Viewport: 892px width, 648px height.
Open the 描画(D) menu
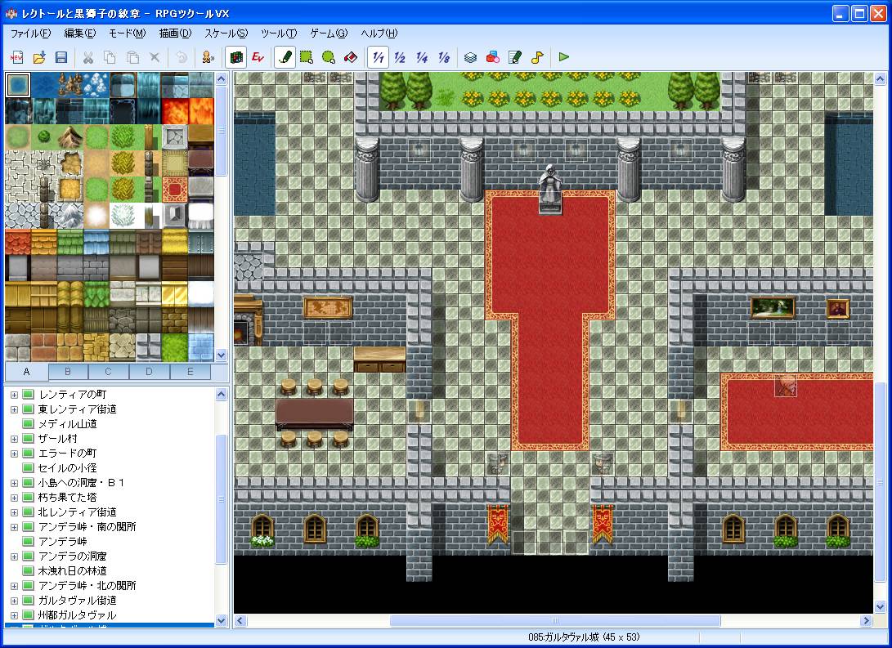(175, 34)
